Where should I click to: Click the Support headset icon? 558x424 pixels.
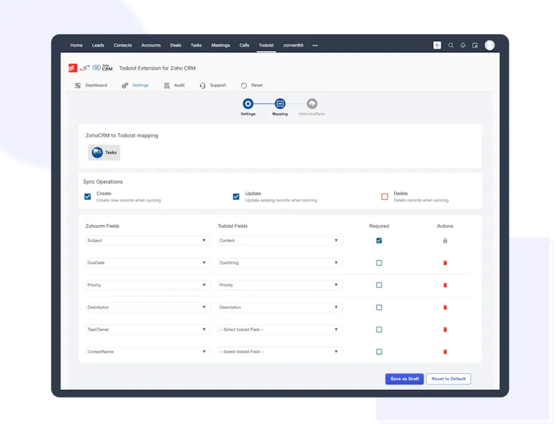(202, 85)
